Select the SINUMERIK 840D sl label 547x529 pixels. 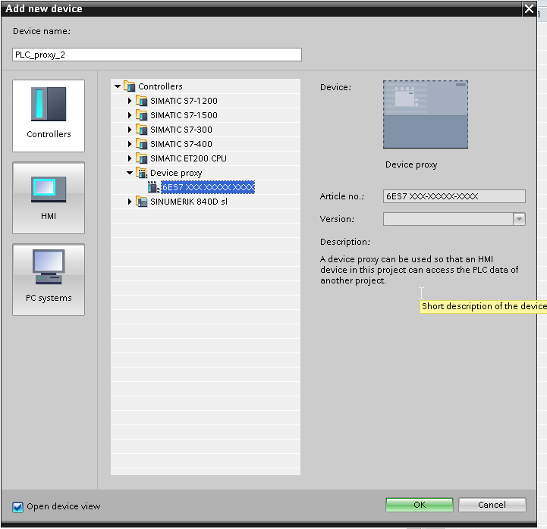[189, 202]
